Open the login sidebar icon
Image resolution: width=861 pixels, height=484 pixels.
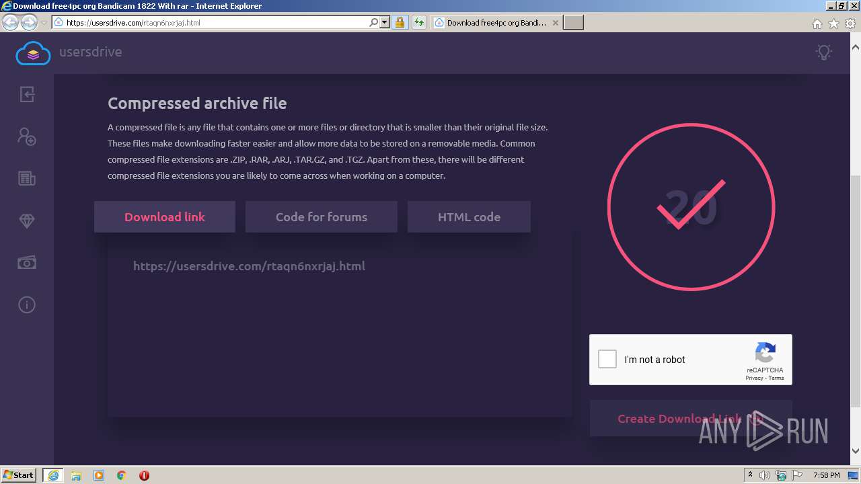coord(27,94)
